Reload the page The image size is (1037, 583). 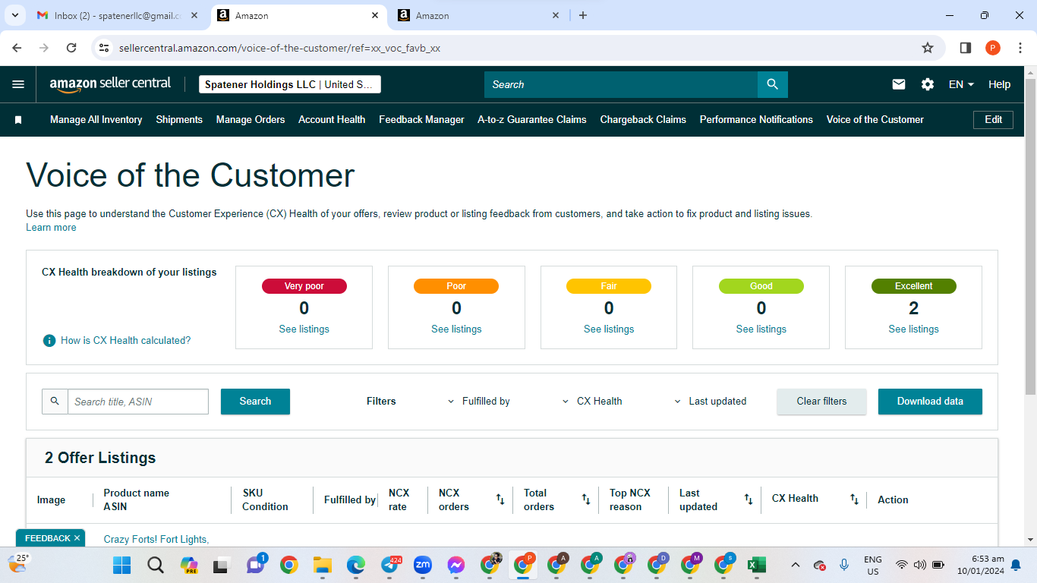pos(71,48)
